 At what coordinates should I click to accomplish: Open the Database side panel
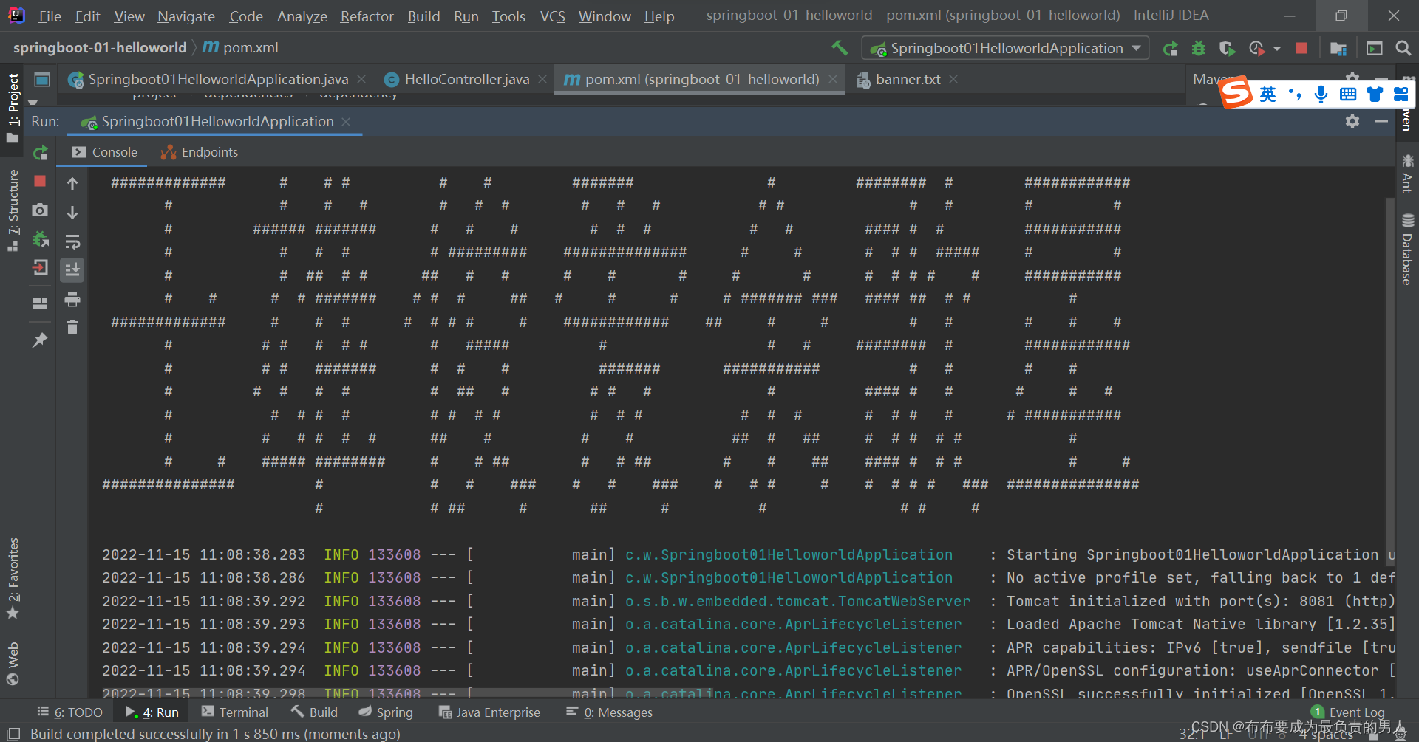coord(1407,250)
